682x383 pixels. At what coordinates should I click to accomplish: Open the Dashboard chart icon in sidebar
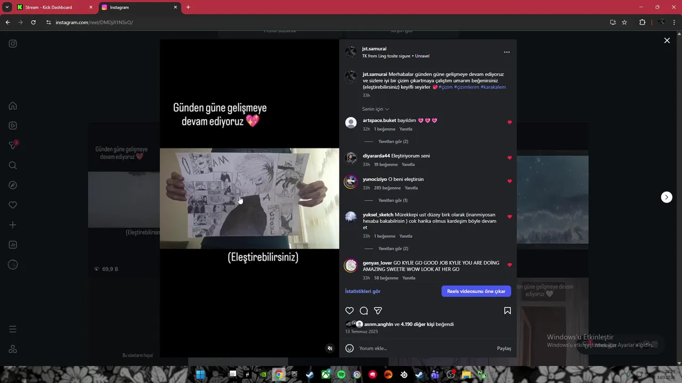[13, 245]
